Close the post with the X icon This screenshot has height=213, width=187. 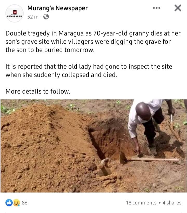tap(178, 8)
